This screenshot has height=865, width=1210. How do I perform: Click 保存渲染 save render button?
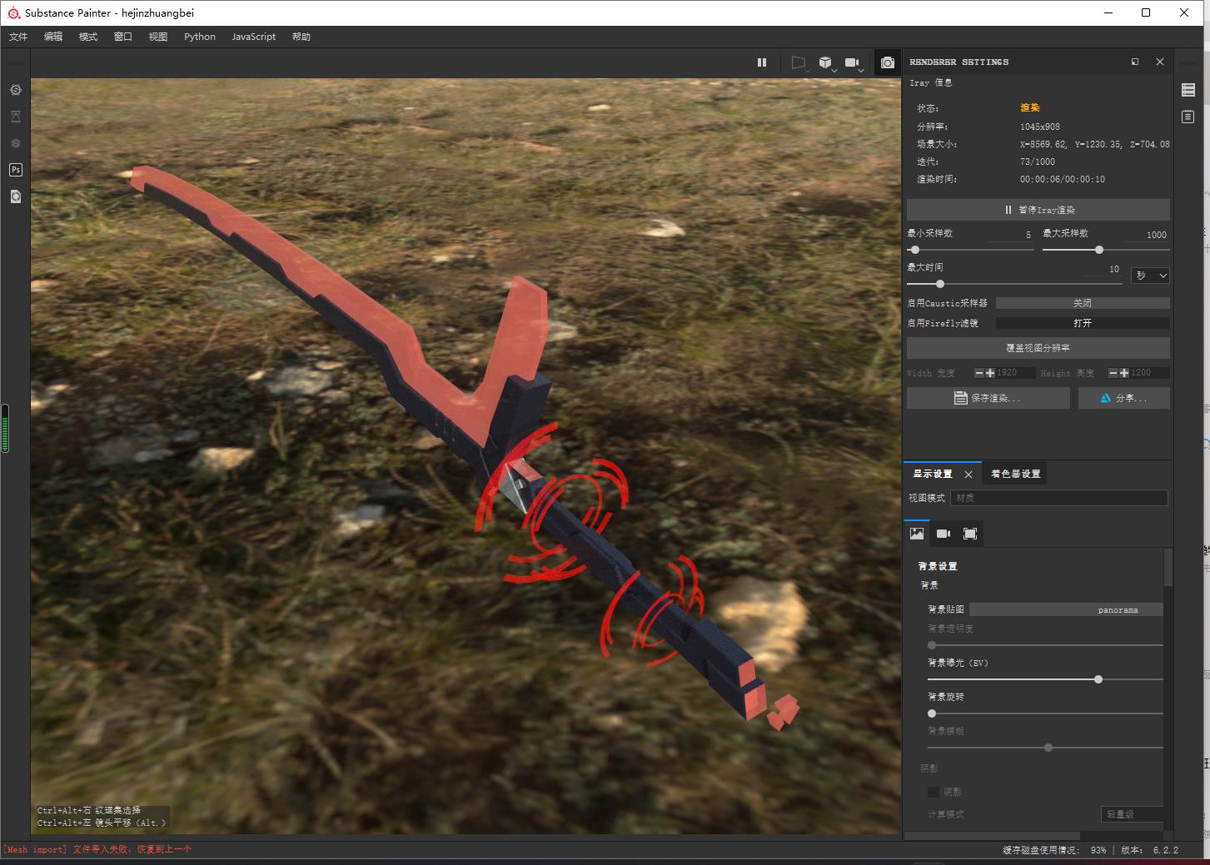click(988, 398)
